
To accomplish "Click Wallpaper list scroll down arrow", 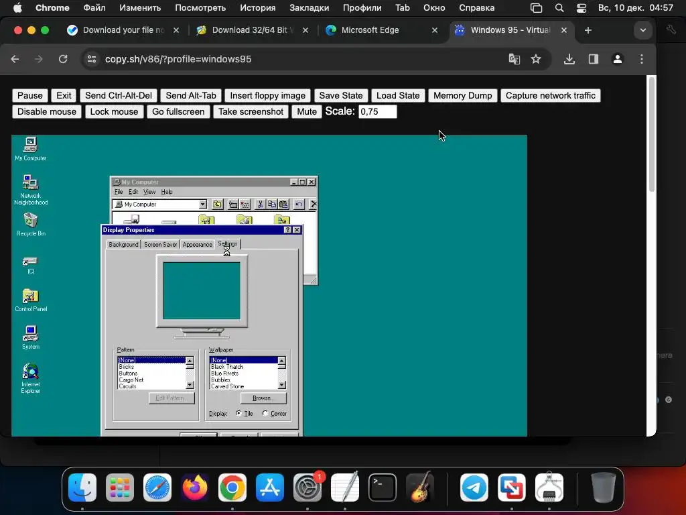I will tap(282, 385).
